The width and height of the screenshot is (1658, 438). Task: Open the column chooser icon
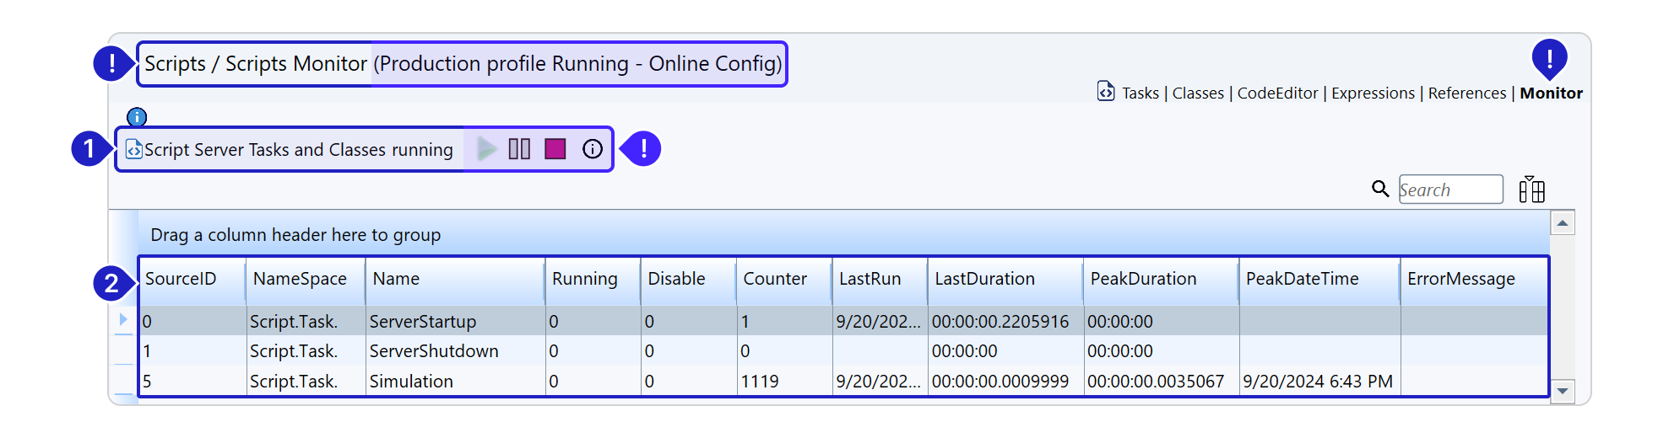point(1531,190)
